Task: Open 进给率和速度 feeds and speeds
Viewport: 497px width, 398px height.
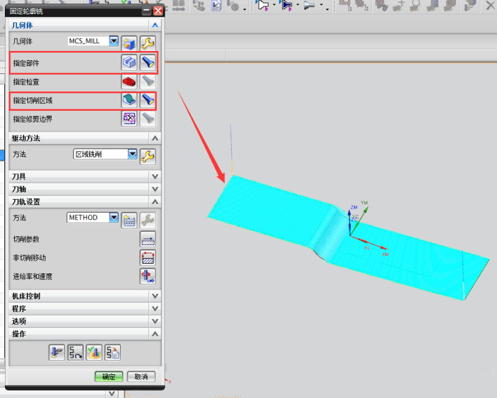Action: 147,276
